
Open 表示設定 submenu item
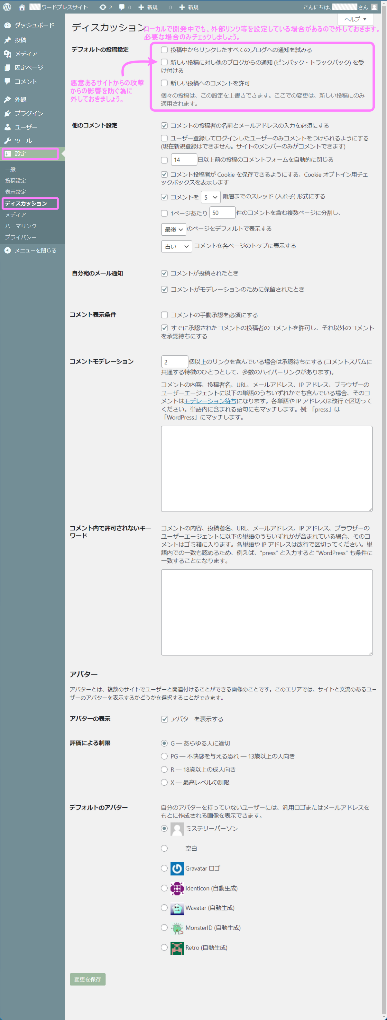click(x=15, y=192)
